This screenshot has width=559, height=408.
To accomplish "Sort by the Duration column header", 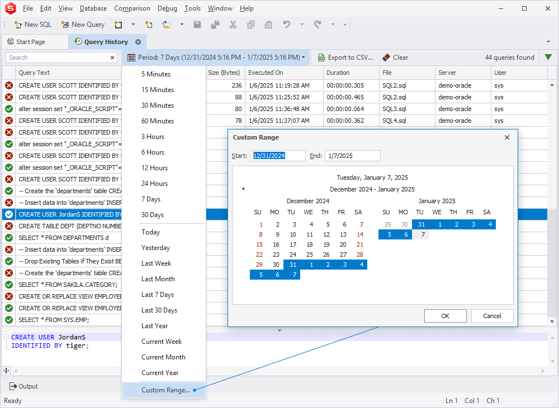I will [352, 73].
